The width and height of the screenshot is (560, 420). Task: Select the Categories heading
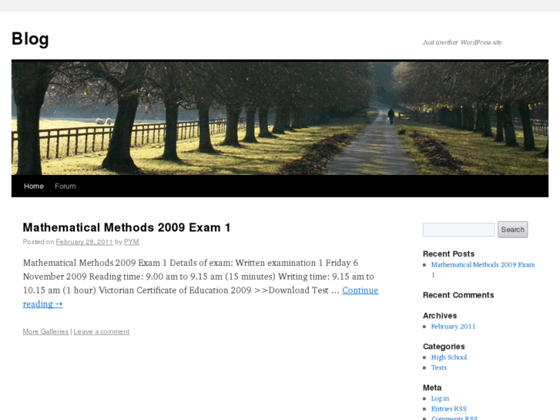444,346
